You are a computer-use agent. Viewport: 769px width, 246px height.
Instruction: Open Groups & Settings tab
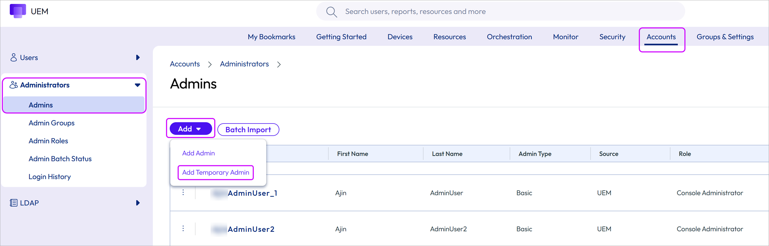pos(725,37)
